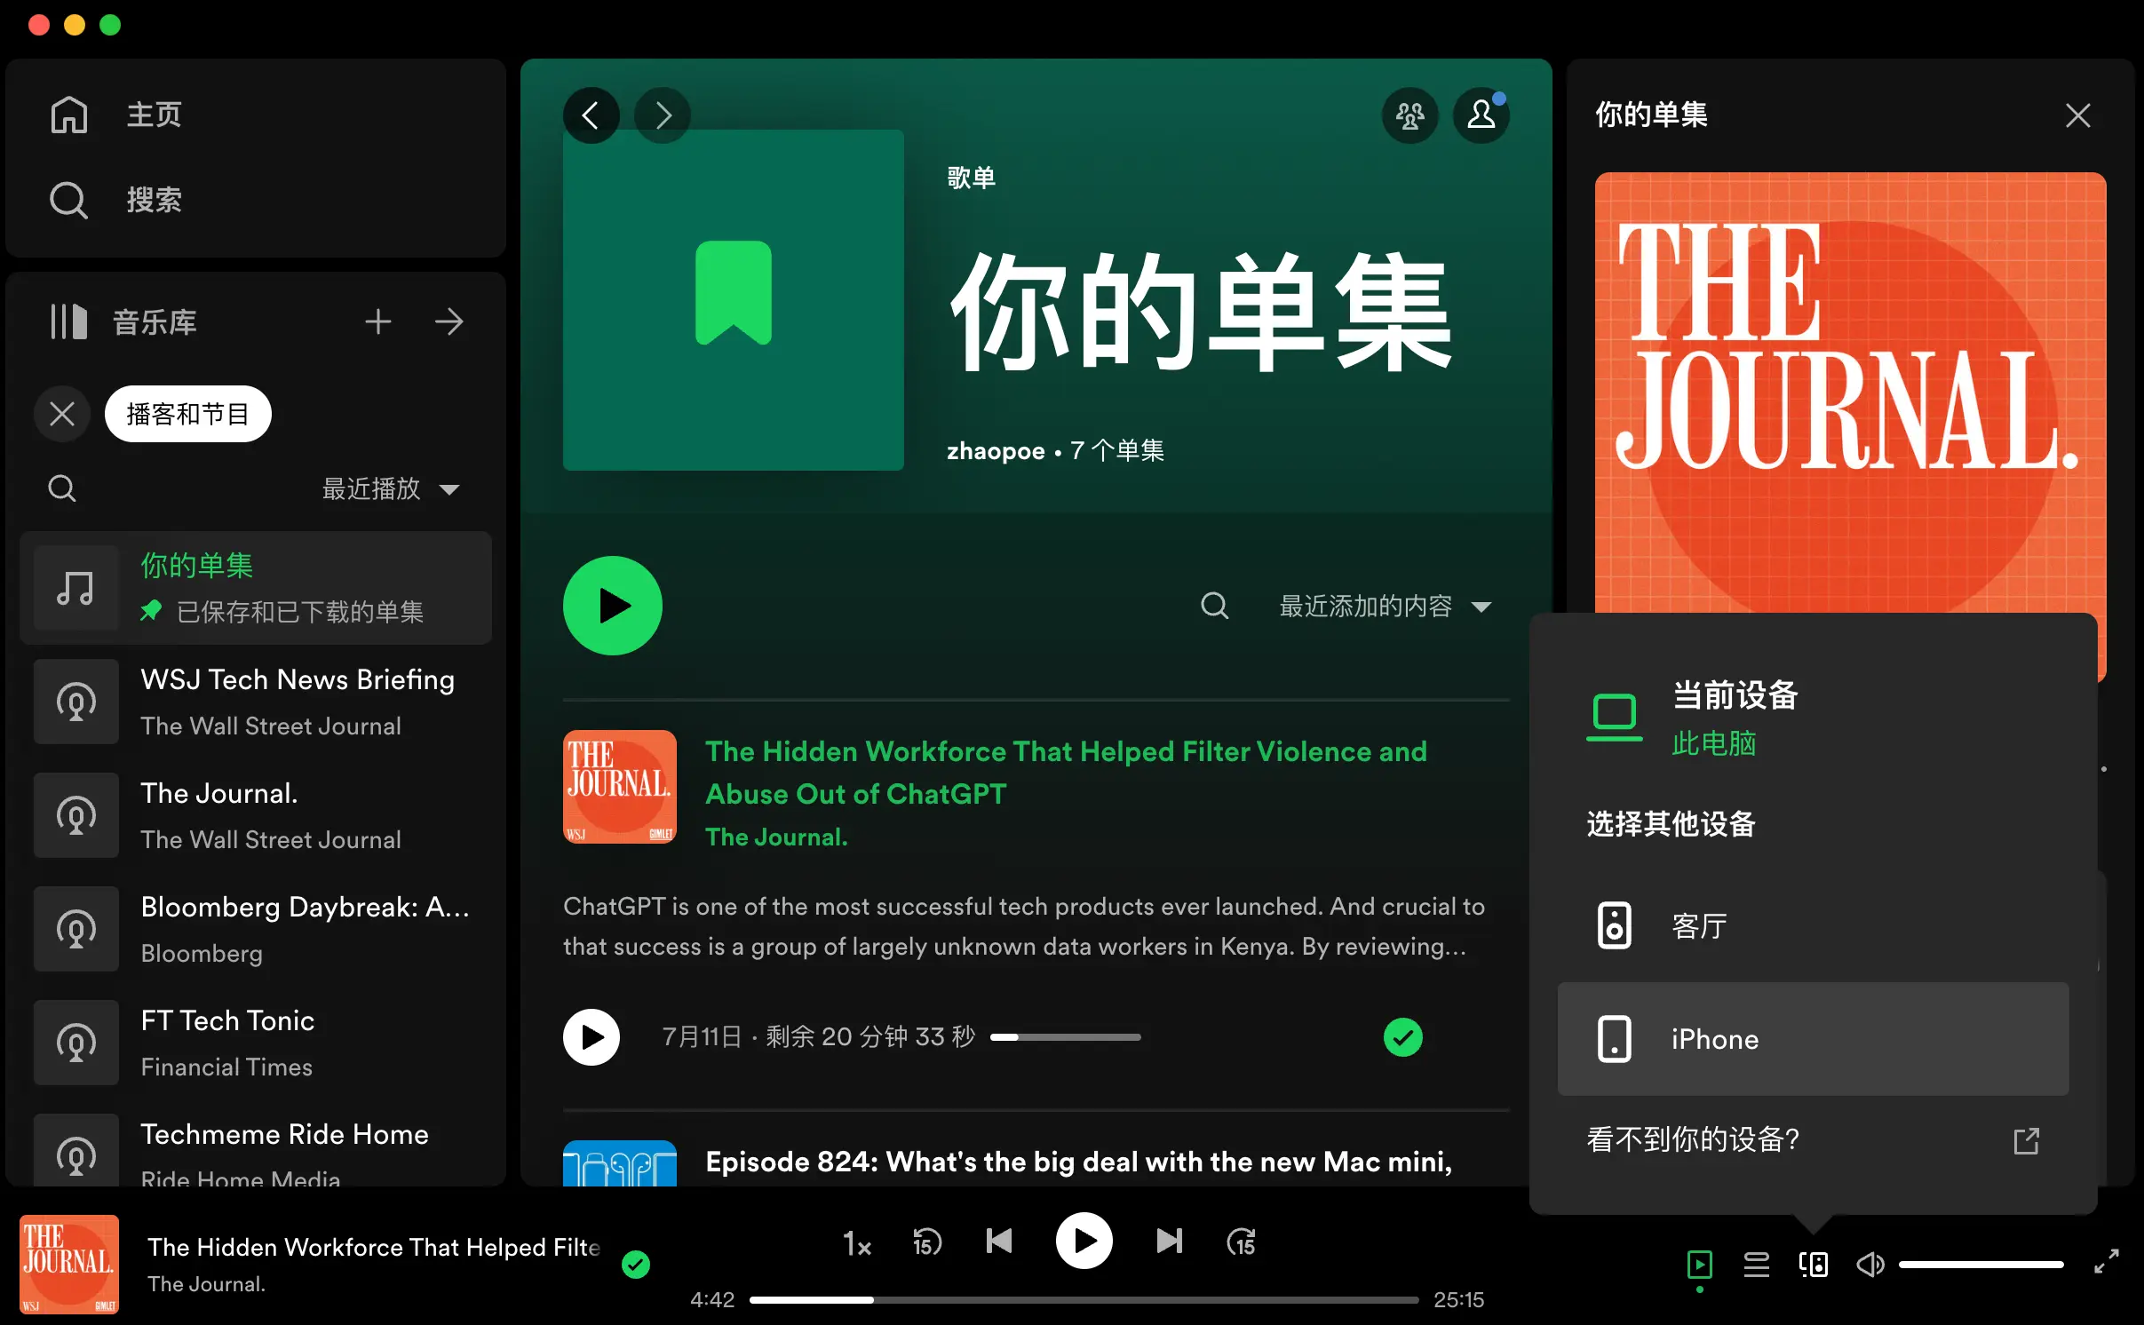Toggle connect to a device icon
Screen dimensions: 2144x1325
coord(1814,1265)
